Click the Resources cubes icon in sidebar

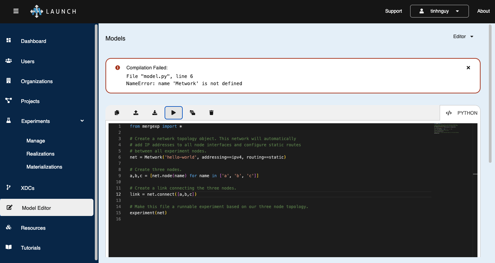[9, 228]
